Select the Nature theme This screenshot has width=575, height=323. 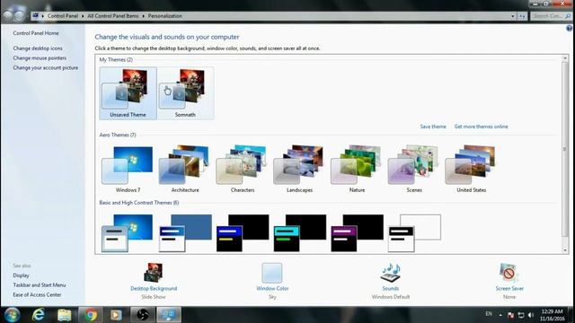(357, 170)
